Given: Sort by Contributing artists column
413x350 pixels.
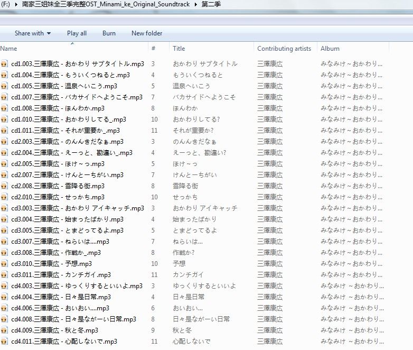Looking at the screenshot, I should tap(284, 49).
